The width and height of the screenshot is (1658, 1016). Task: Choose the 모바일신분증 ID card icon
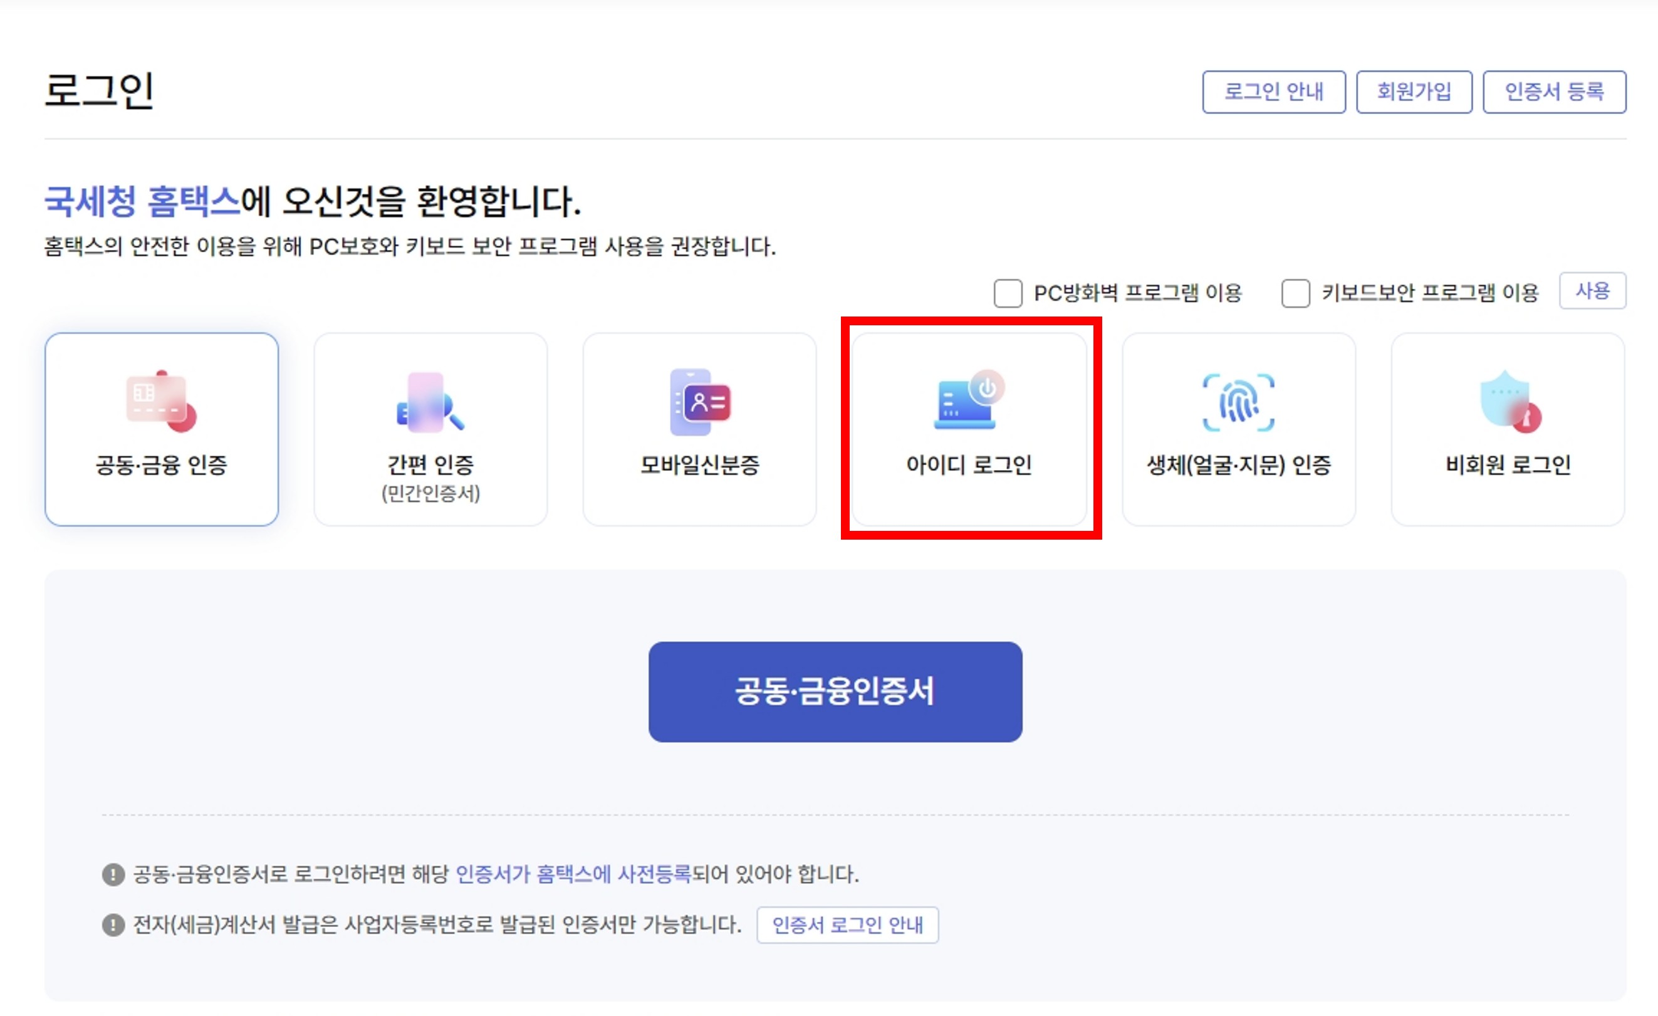tap(700, 402)
